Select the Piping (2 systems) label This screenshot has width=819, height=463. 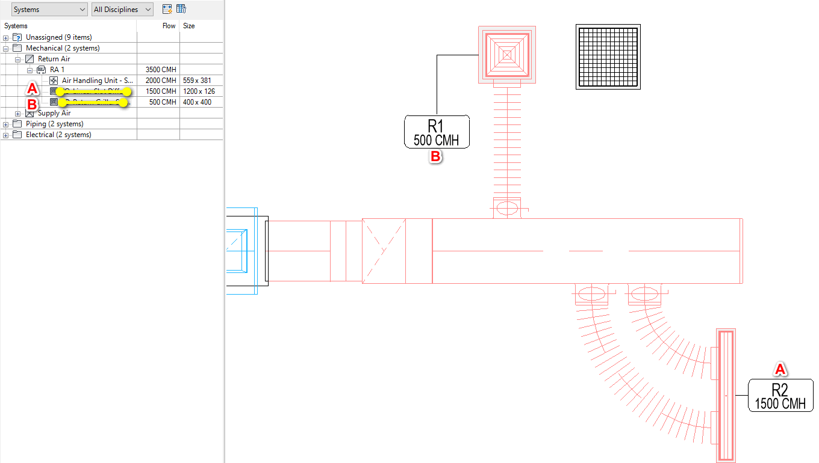tap(55, 124)
